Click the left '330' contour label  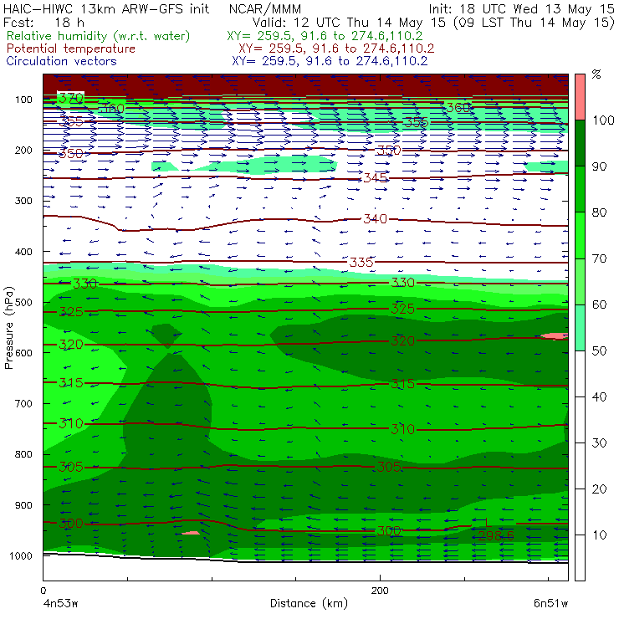(x=84, y=284)
